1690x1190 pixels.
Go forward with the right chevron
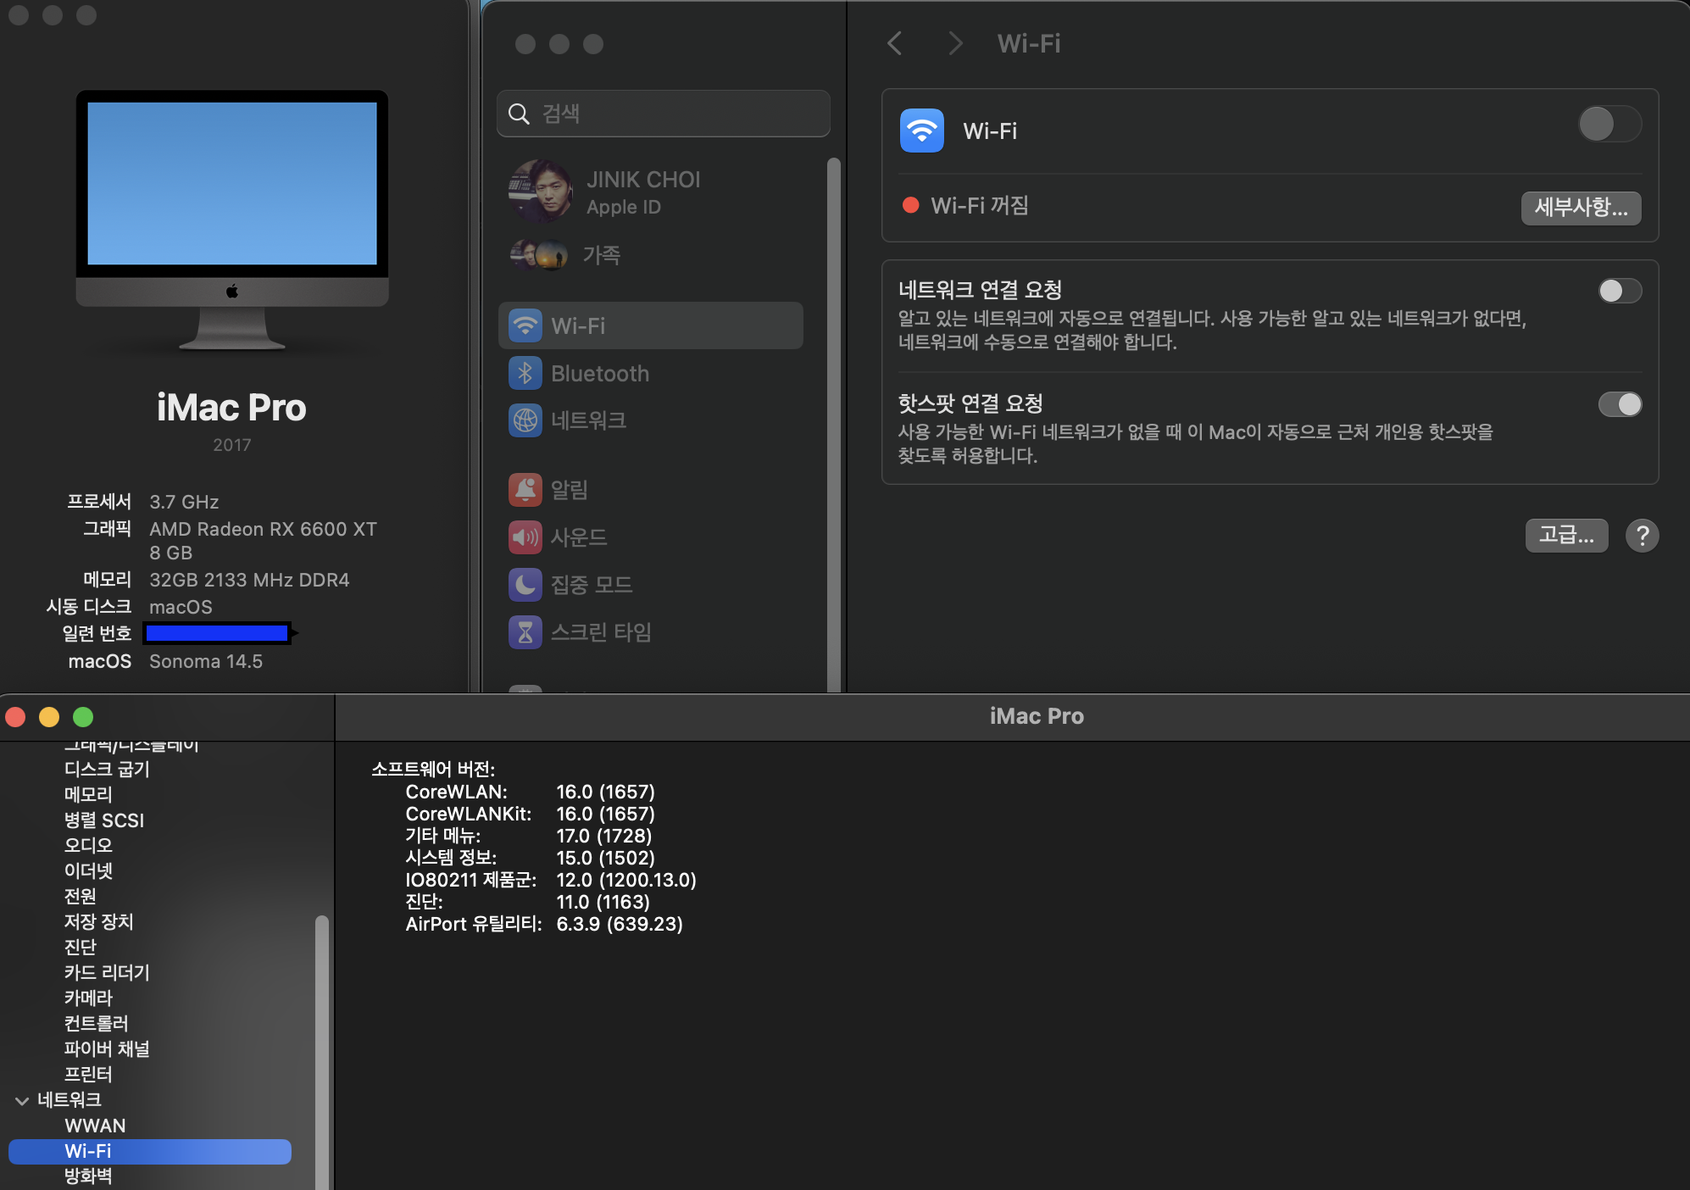[x=955, y=43]
